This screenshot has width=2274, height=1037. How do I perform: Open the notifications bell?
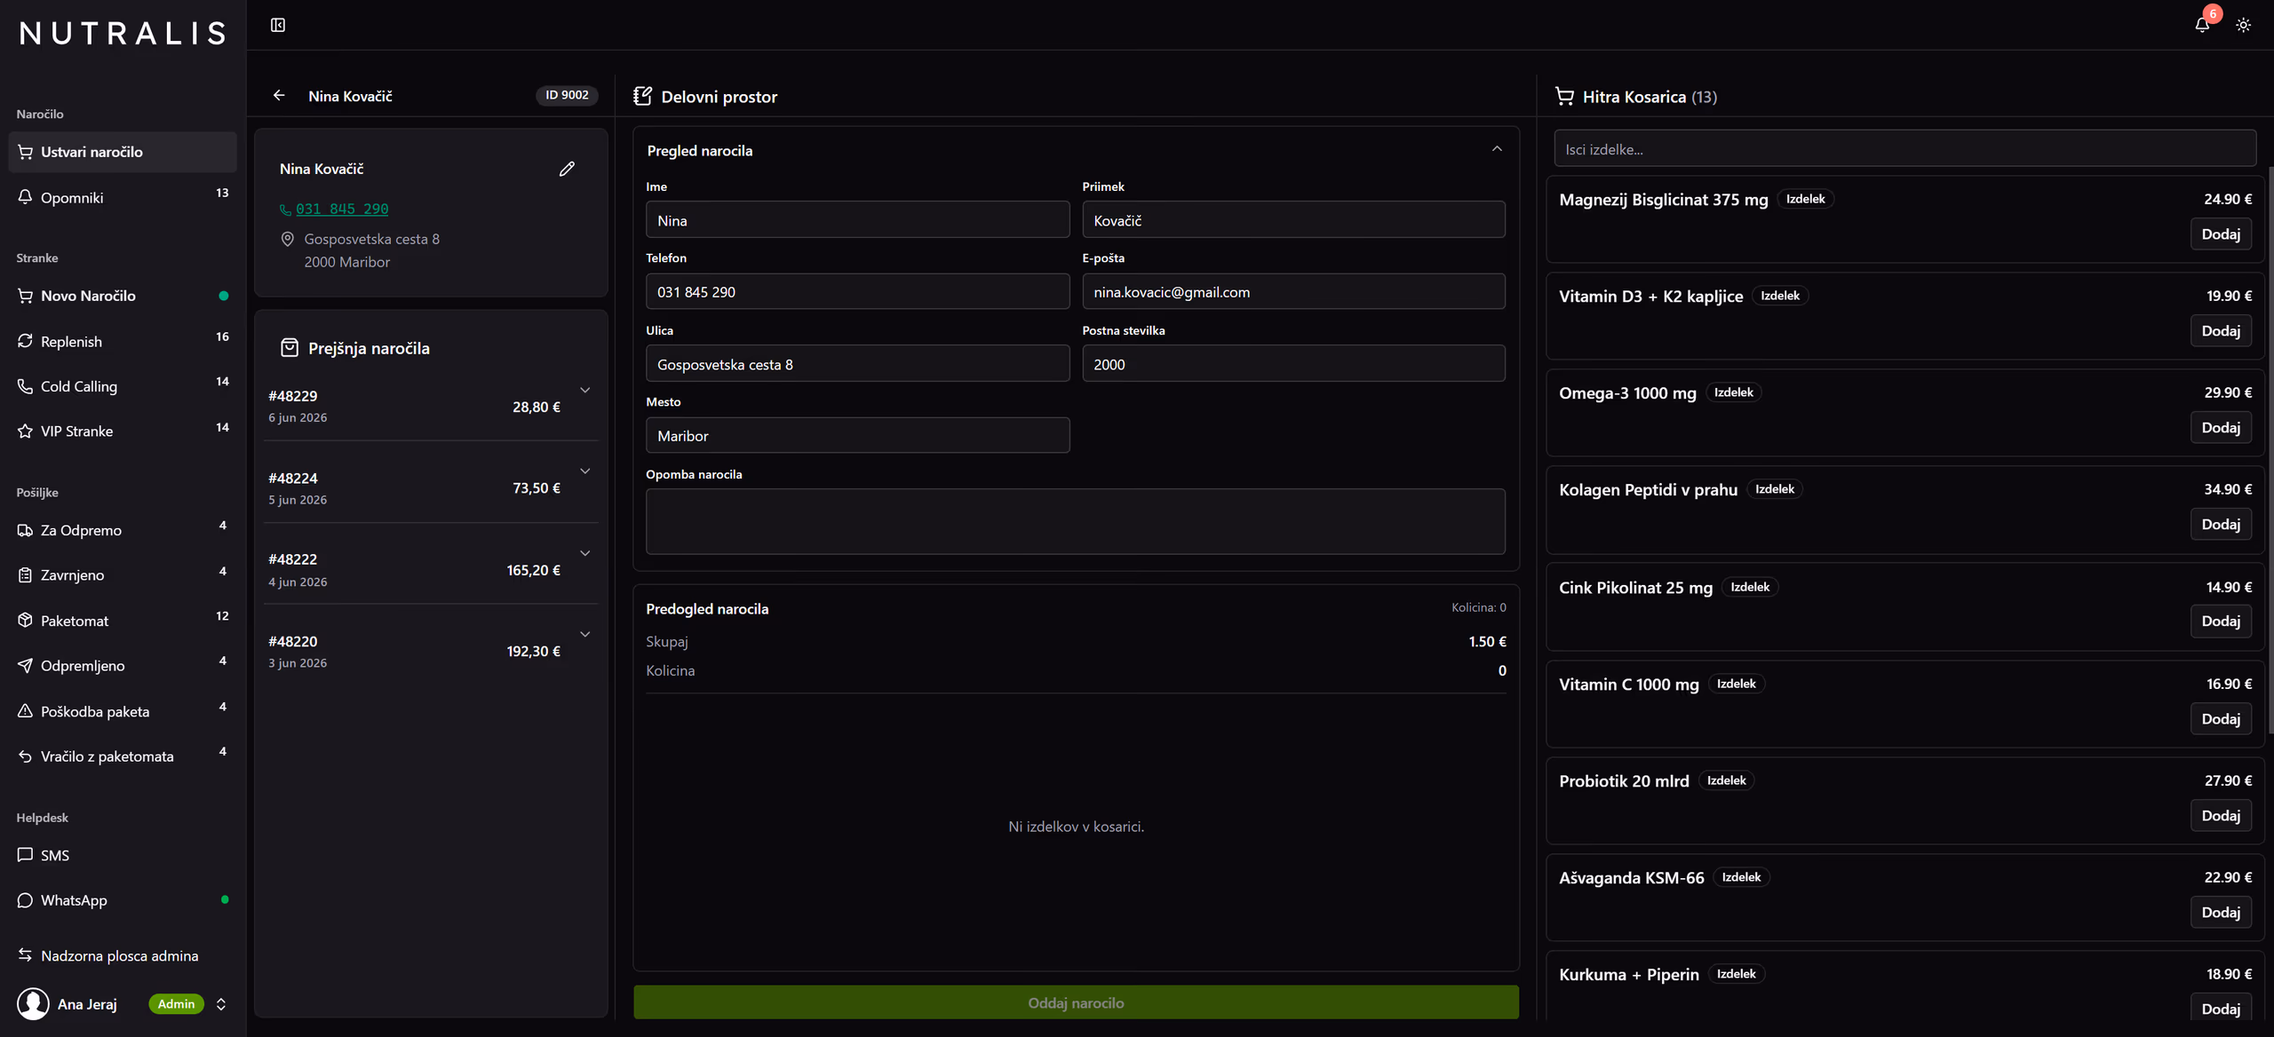pyautogui.click(x=2202, y=25)
